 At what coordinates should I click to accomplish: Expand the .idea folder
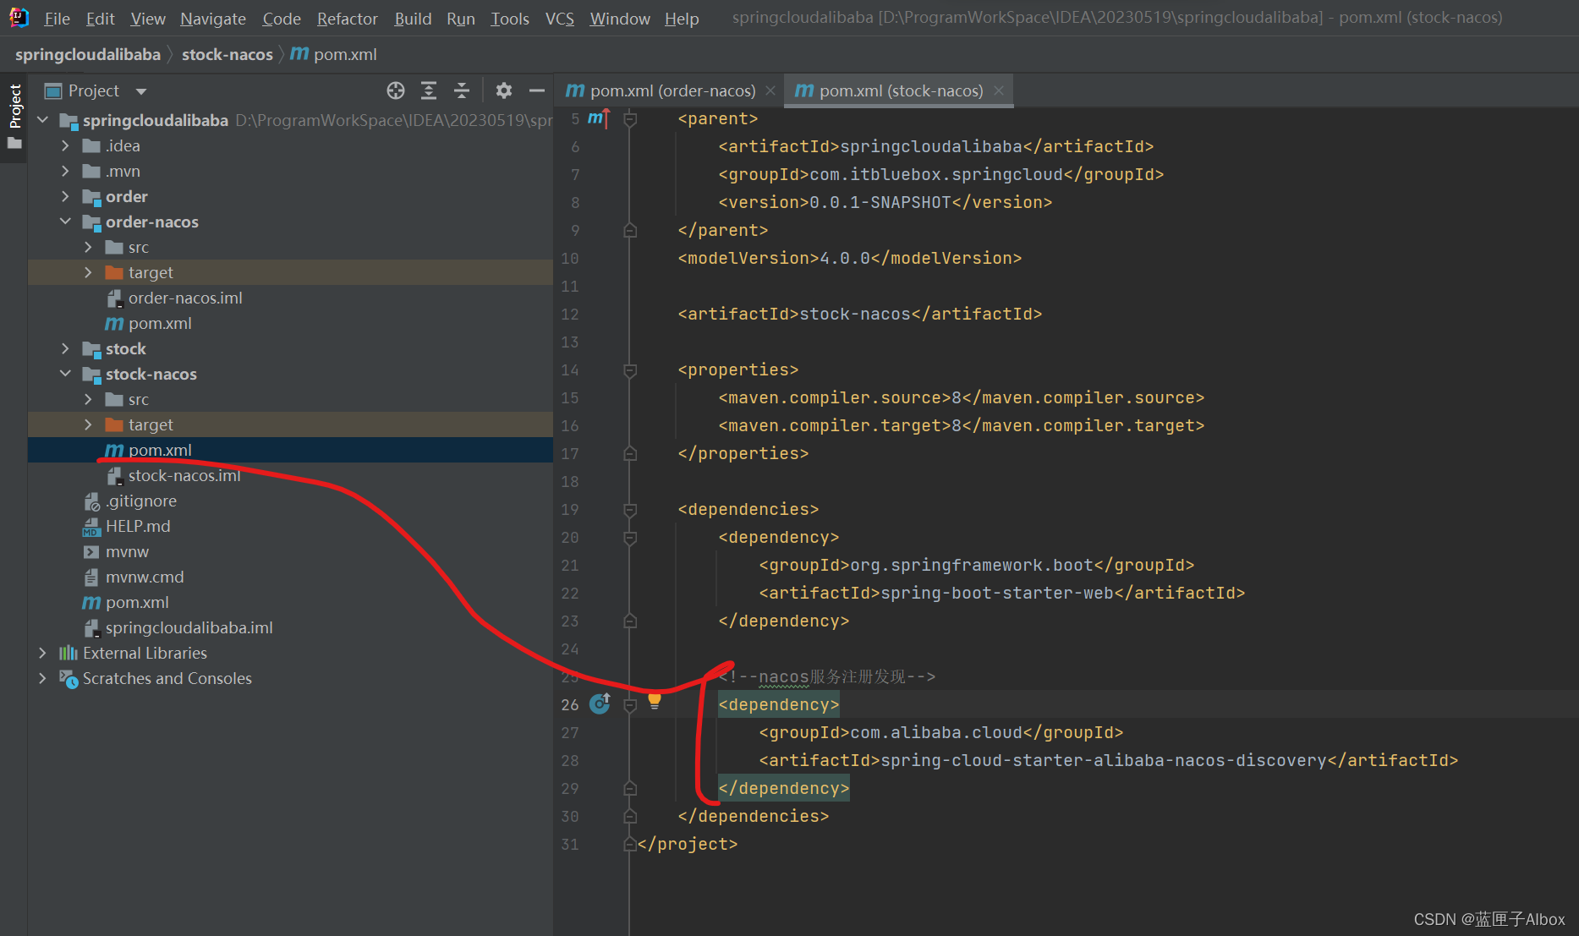click(65, 145)
